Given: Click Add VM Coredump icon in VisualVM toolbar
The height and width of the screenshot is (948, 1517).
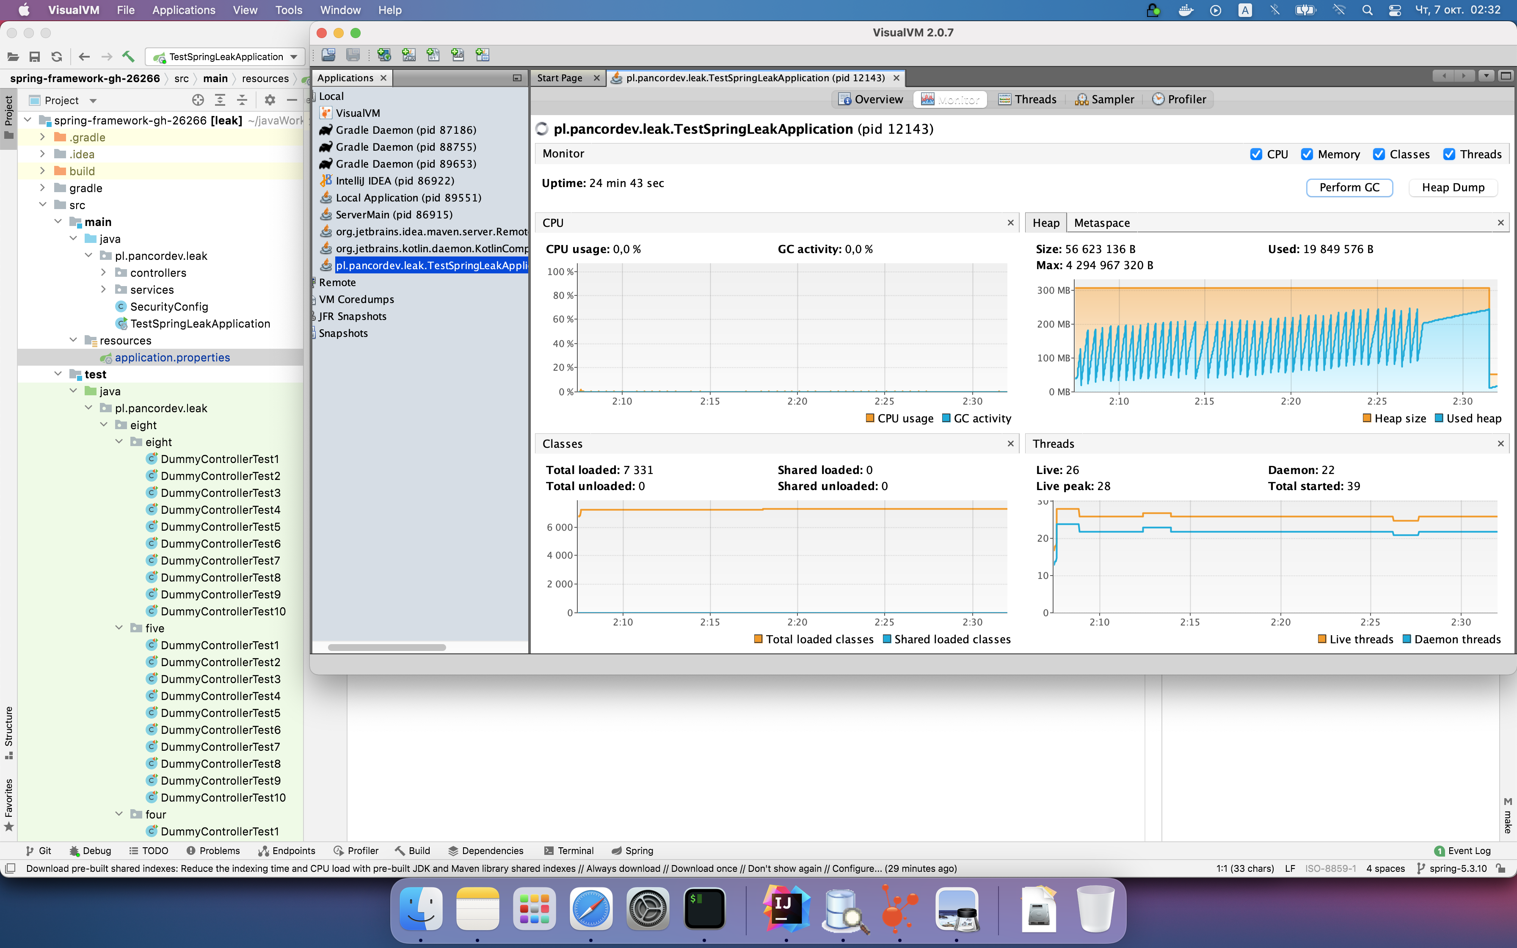Looking at the screenshot, I should (433, 55).
